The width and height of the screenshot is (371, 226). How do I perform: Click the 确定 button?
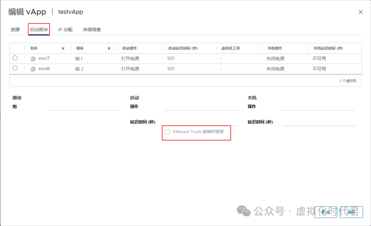(x=351, y=212)
